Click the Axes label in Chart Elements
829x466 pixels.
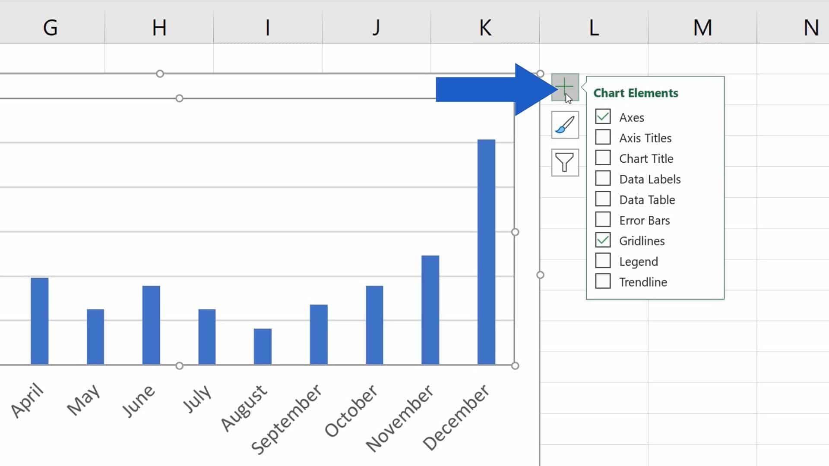click(631, 117)
